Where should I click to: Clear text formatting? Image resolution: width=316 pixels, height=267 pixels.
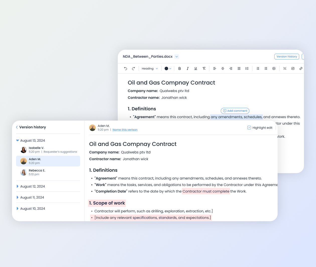click(x=204, y=68)
